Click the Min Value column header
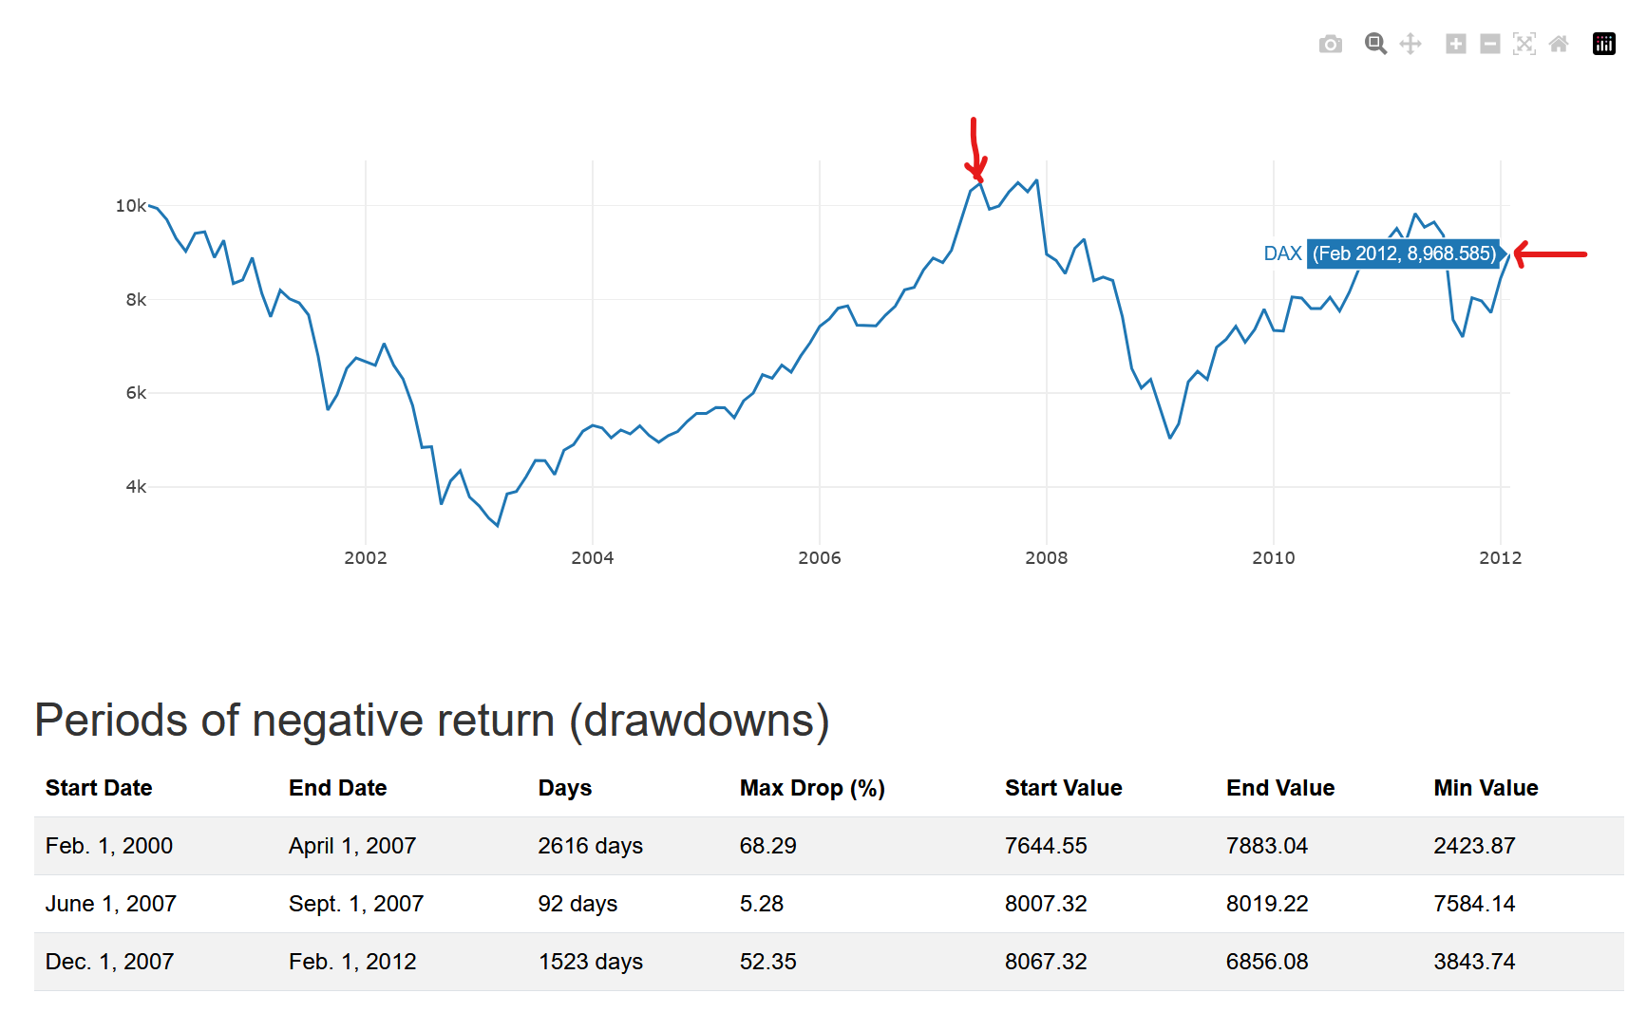The width and height of the screenshot is (1647, 1012). point(1486,788)
